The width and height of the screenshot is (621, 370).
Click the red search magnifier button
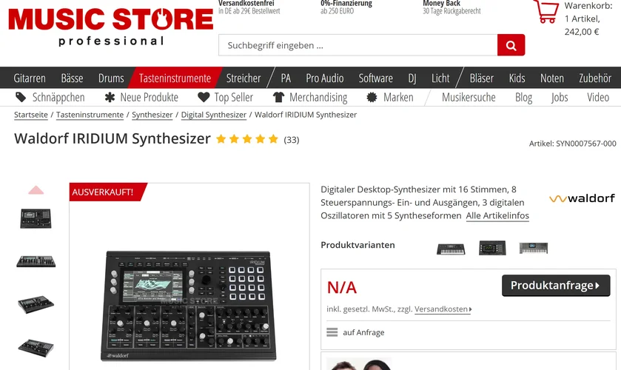pyautogui.click(x=511, y=45)
